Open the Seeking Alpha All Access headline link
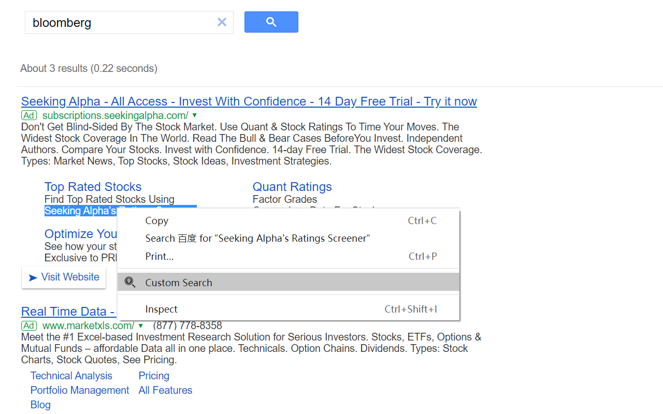Image resolution: width=663 pixels, height=414 pixels. [249, 101]
